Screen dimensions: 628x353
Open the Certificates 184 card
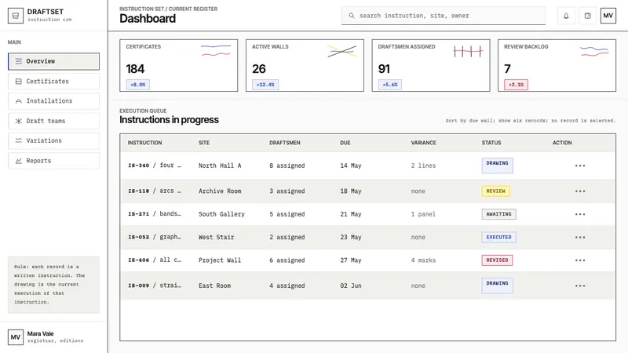click(179, 65)
